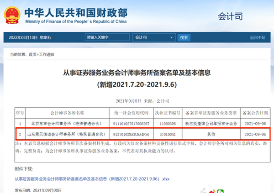
Task: Select the 山东舜天信诚会计师事务所 cell
Action: (x=67, y=134)
